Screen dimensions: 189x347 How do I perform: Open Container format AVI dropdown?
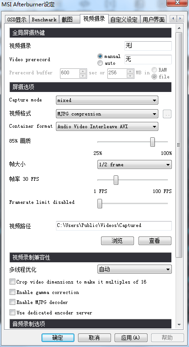[107, 126]
